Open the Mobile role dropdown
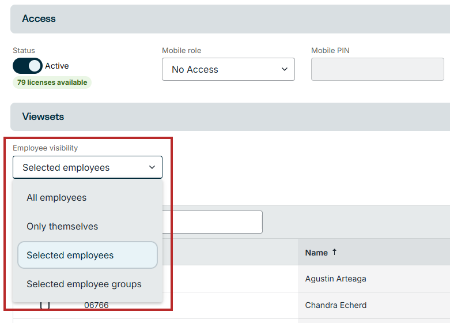Image resolution: width=450 pixels, height=323 pixels. point(228,69)
